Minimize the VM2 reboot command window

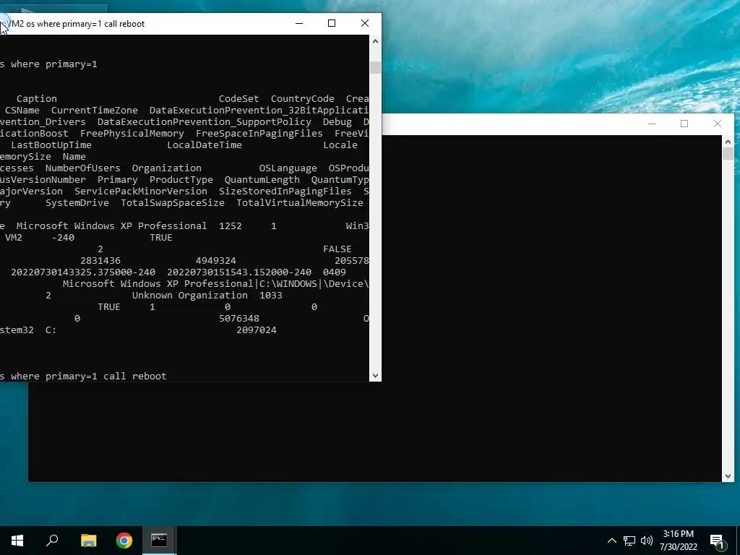[x=299, y=23]
